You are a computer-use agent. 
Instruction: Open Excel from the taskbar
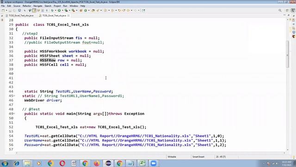point(142,163)
